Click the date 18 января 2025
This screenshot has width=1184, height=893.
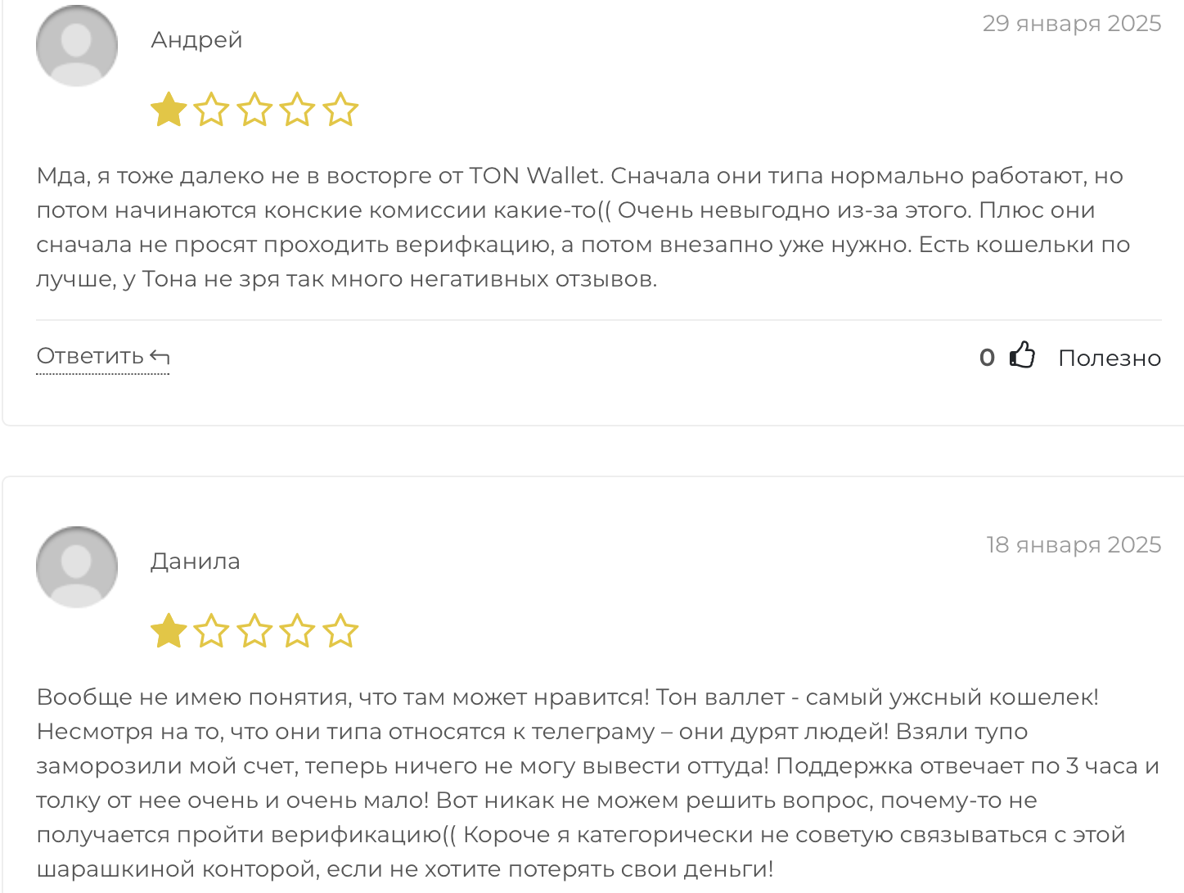[1074, 544]
